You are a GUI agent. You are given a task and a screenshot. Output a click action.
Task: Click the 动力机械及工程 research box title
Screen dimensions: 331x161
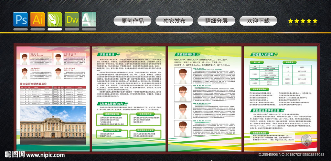(112, 130)
